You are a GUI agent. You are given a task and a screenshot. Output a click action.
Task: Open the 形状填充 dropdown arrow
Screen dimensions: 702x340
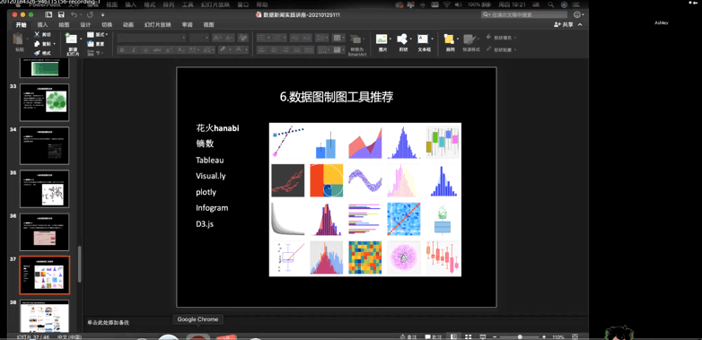tap(516, 38)
